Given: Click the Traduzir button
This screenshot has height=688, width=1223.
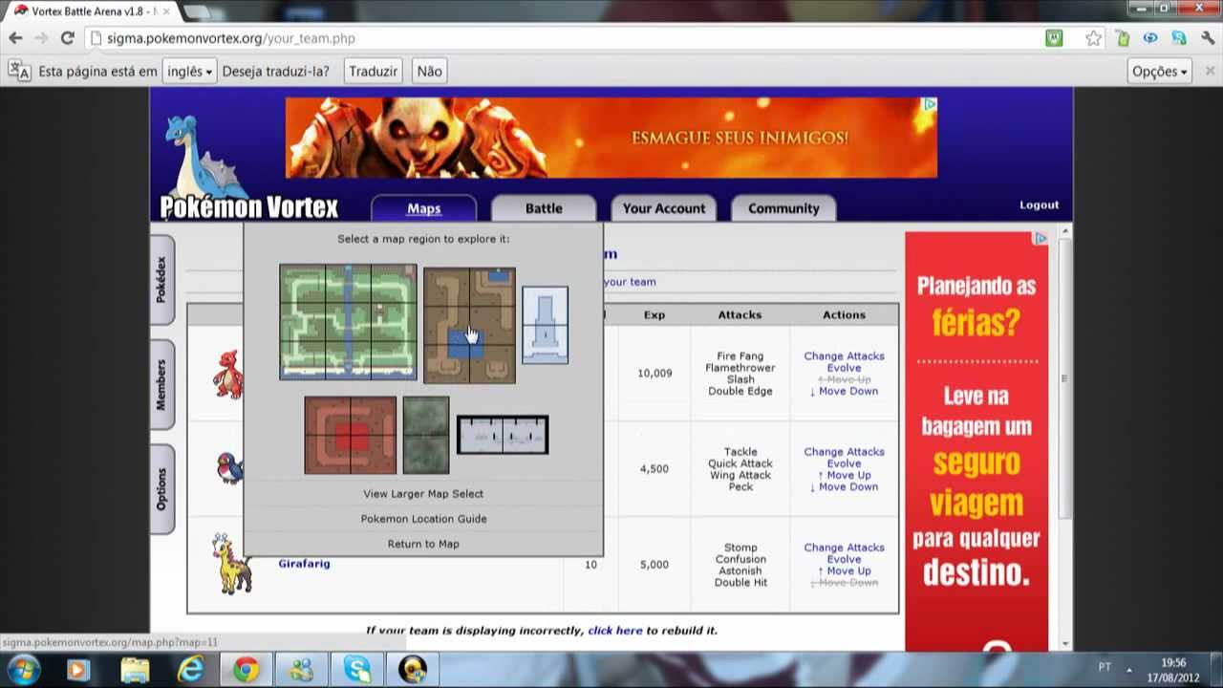Looking at the screenshot, I should point(373,71).
